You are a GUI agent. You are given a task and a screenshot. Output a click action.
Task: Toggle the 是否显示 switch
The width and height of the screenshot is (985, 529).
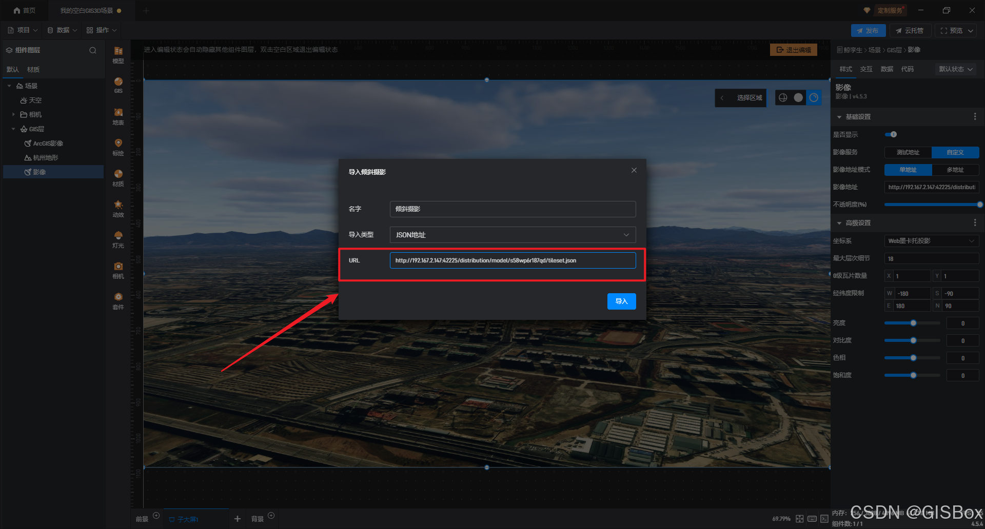pos(891,134)
